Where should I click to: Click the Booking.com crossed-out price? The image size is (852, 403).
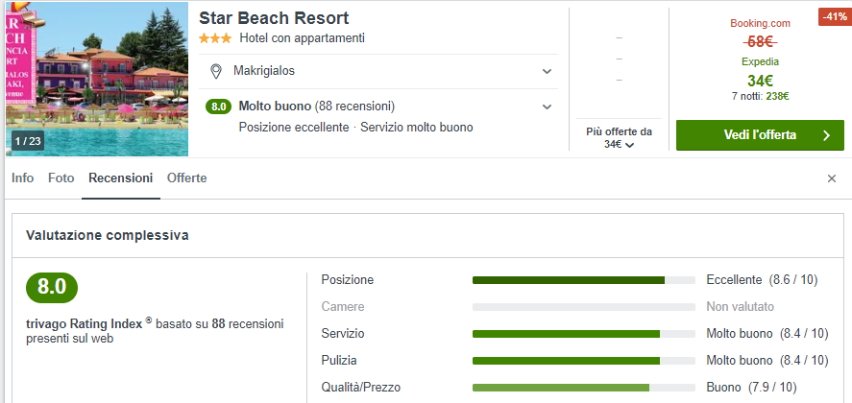pyautogui.click(x=760, y=41)
